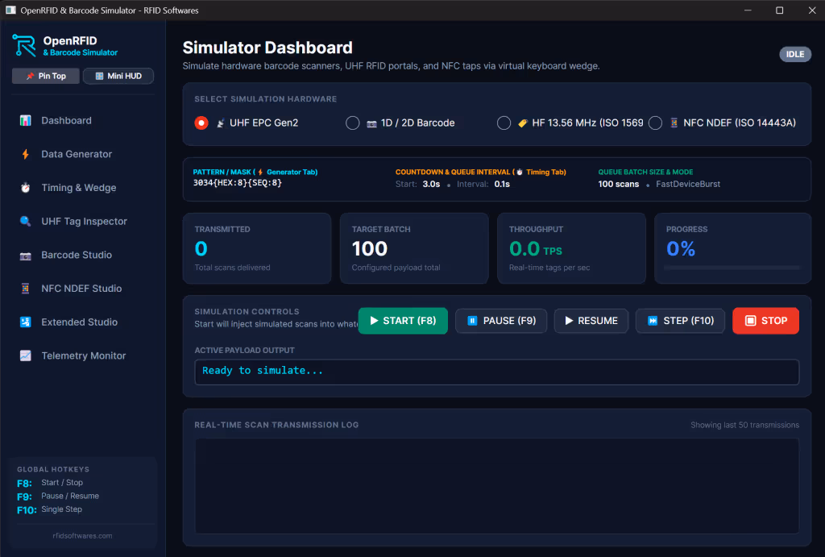Click the Extended Studio icon
This screenshot has height=557, width=825.
click(x=25, y=322)
